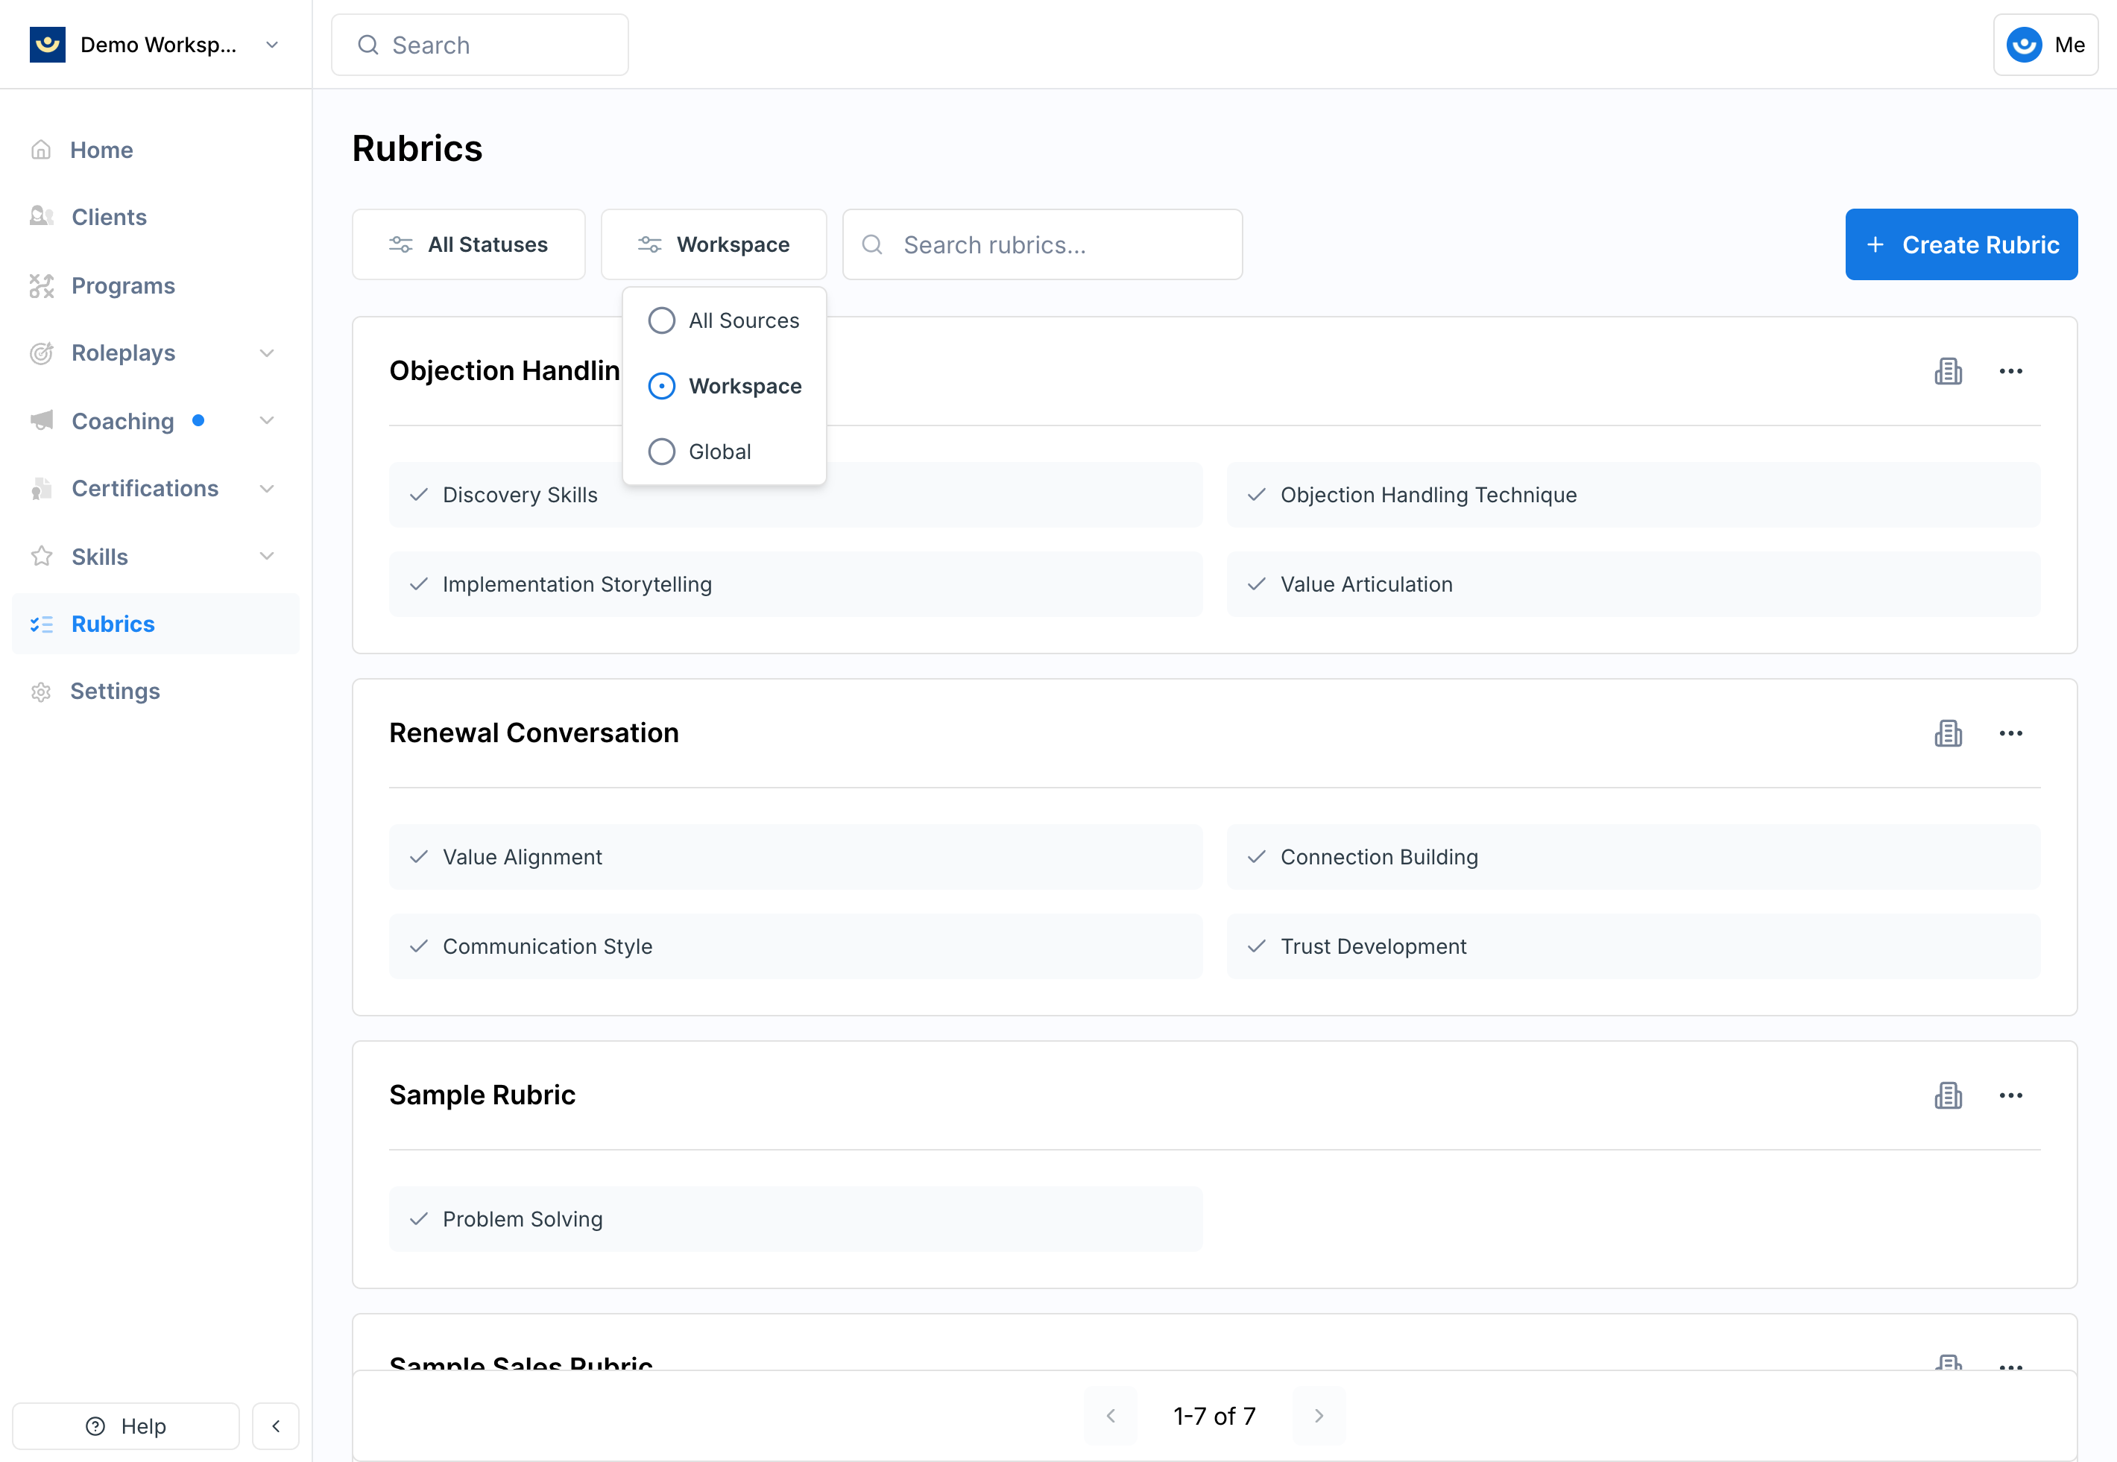The image size is (2117, 1462).
Task: Go to the next page of rubrics
Action: coord(1319,1415)
